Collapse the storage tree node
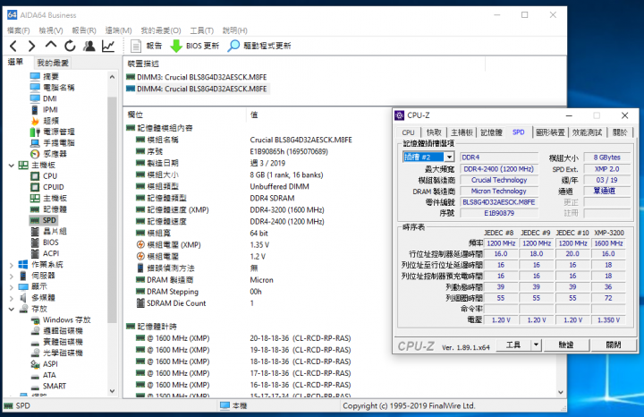The height and width of the screenshot is (417, 644). (12, 310)
